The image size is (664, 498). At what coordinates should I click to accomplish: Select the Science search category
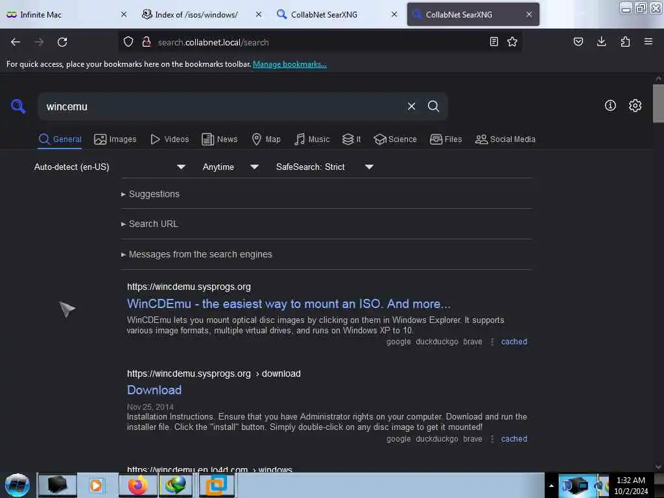pos(395,139)
